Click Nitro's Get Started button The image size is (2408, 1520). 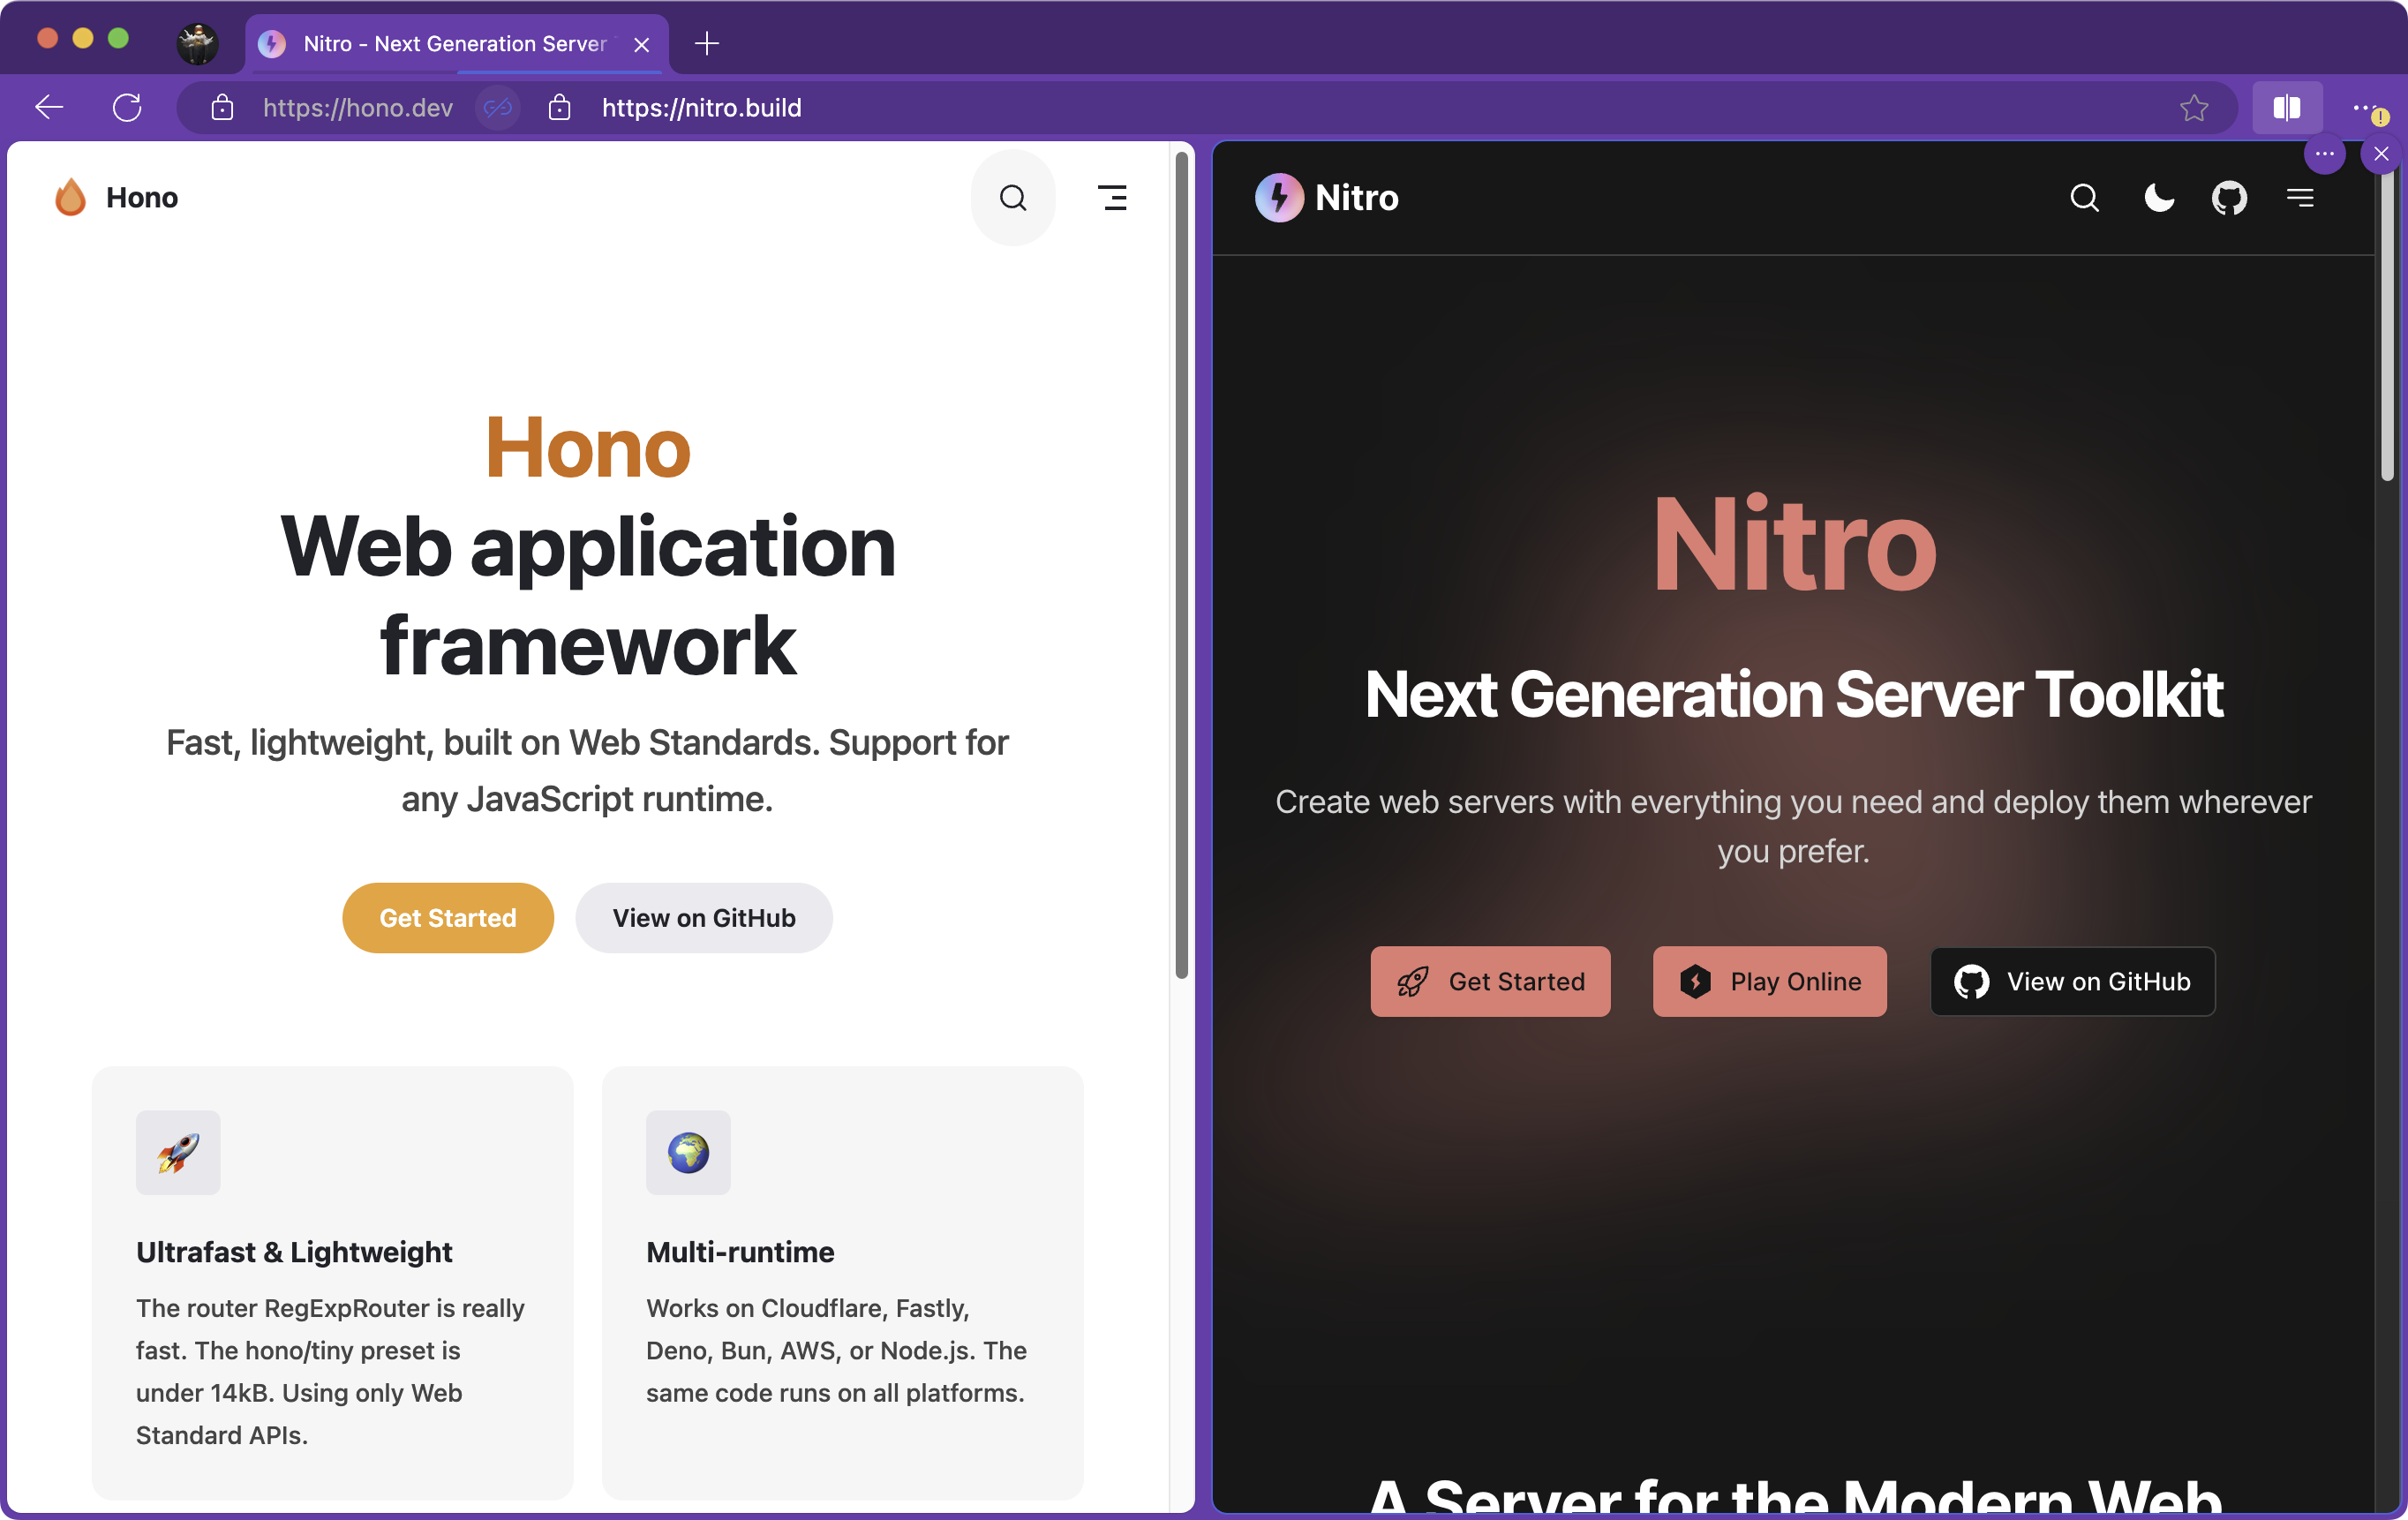click(1490, 981)
